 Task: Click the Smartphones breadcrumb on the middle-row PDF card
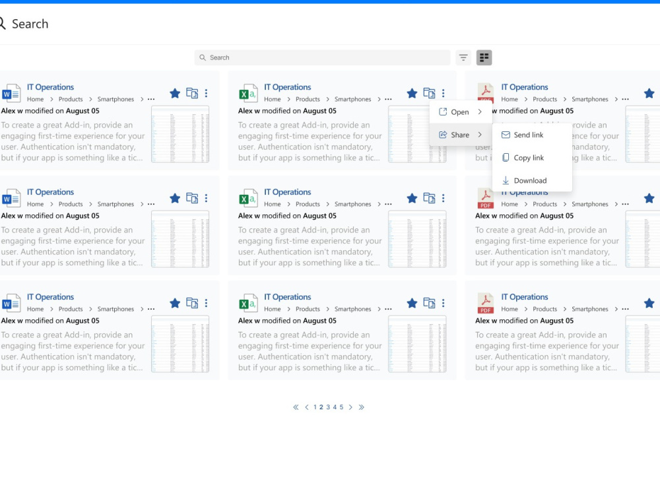pyautogui.click(x=589, y=204)
